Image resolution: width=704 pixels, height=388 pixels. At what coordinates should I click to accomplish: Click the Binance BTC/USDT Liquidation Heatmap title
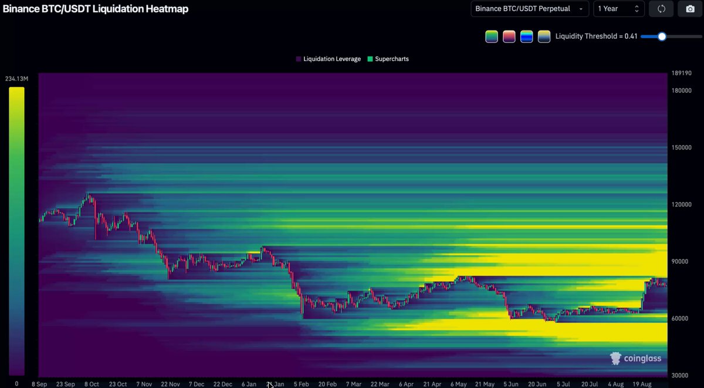(x=96, y=9)
